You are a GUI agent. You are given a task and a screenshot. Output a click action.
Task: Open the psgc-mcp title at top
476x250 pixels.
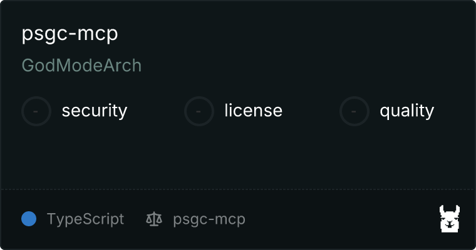[x=70, y=34]
